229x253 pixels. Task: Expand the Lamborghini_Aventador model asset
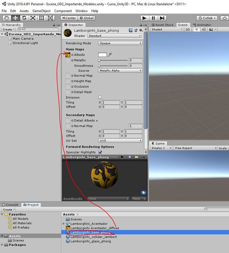pos(63,223)
